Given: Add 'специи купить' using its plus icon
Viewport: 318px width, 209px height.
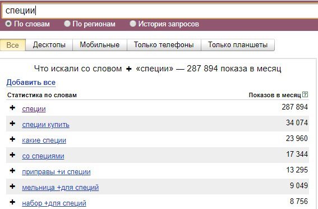Looking at the screenshot, I should pos(12,123).
